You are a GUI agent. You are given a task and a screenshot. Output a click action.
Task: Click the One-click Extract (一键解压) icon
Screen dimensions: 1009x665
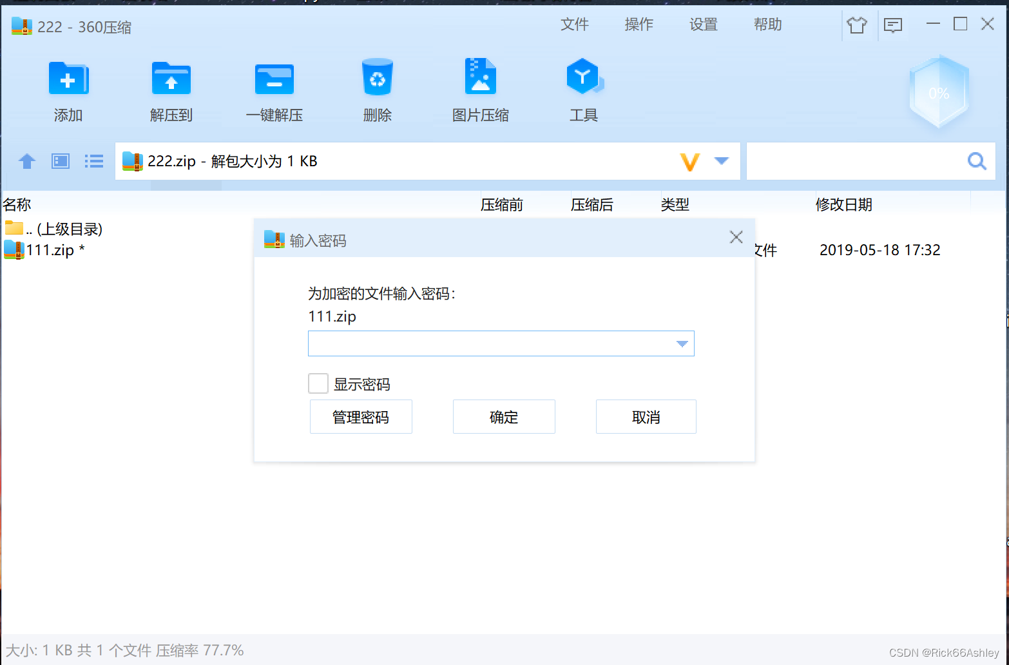point(274,79)
